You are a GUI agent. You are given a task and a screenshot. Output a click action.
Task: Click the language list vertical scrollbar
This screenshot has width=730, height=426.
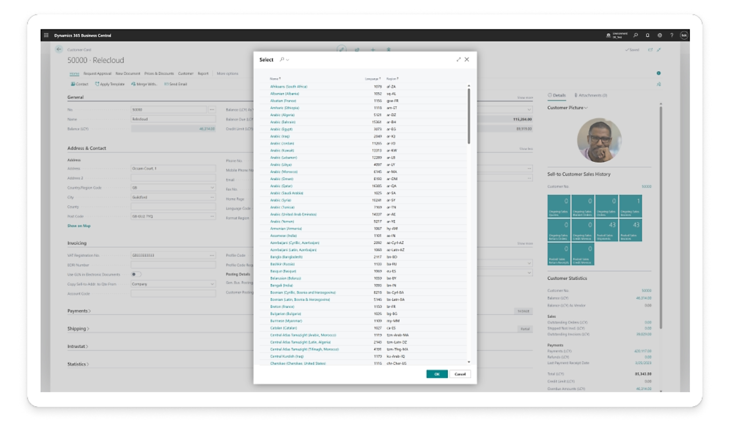pos(469,116)
